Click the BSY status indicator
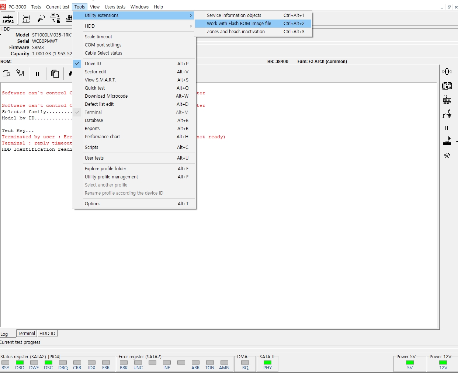This screenshot has height=373, width=458. [6, 363]
